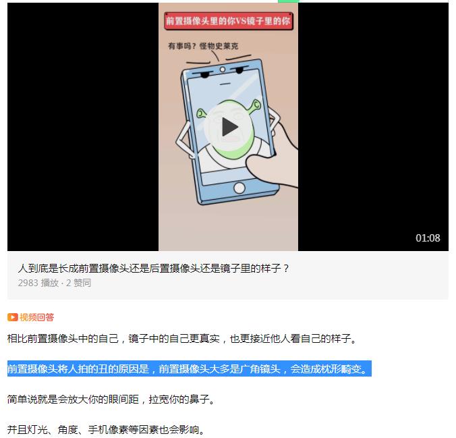456x438 pixels.
Task: Click the cartoon phone's front camera dot
Action: pos(223,70)
